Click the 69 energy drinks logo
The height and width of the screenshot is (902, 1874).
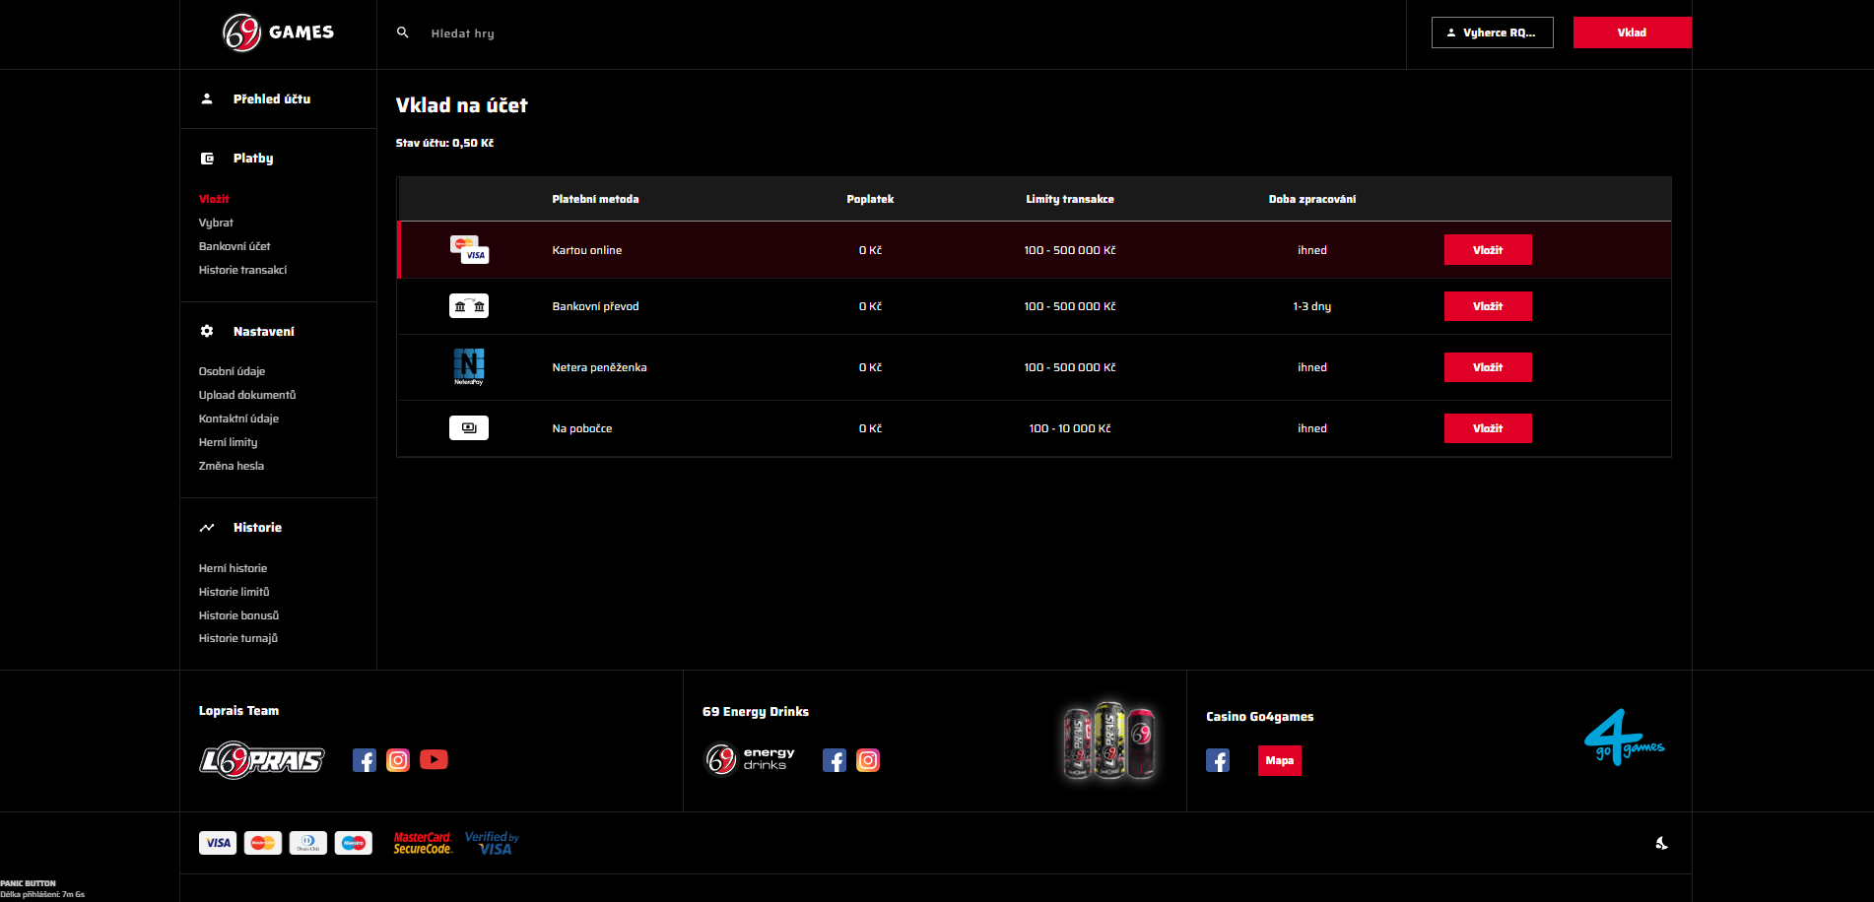750,759
